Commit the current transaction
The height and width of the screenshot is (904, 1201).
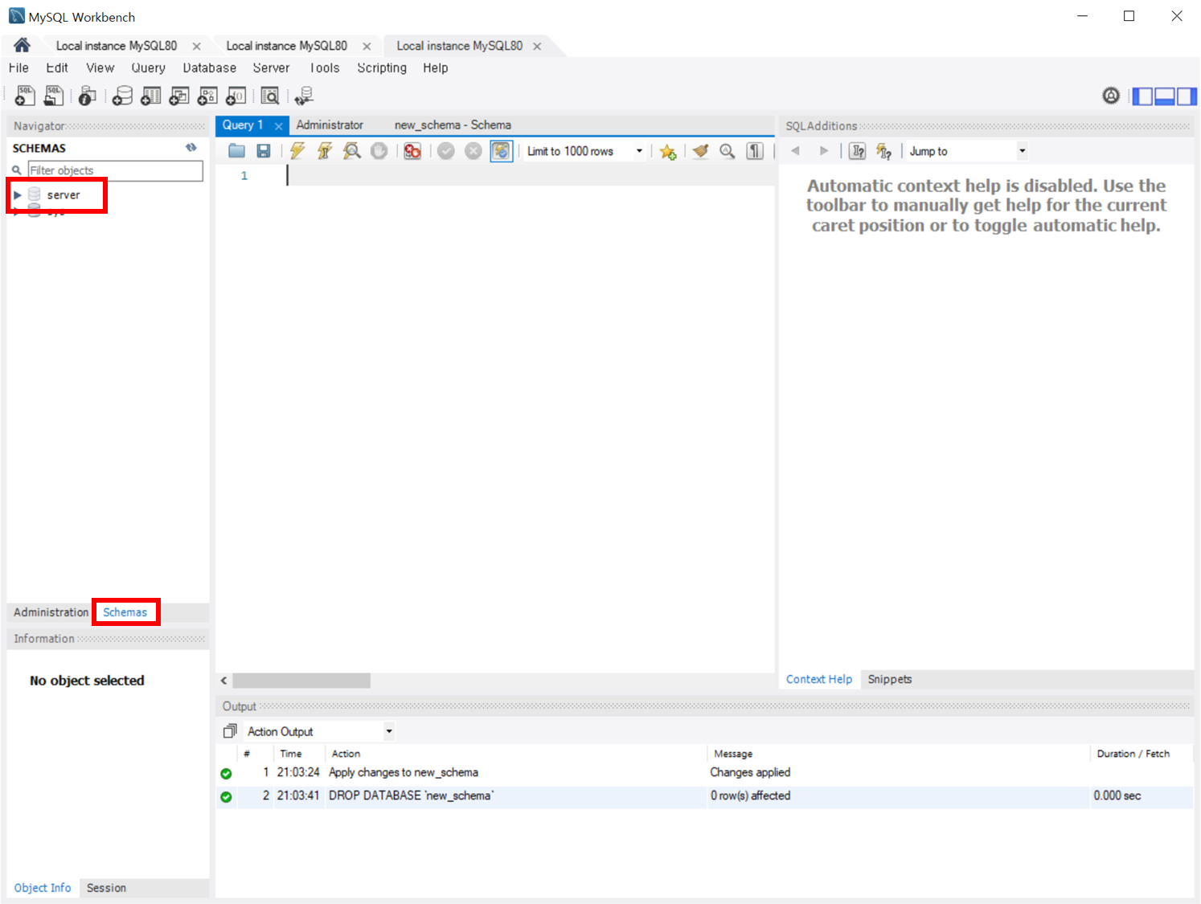(x=446, y=151)
